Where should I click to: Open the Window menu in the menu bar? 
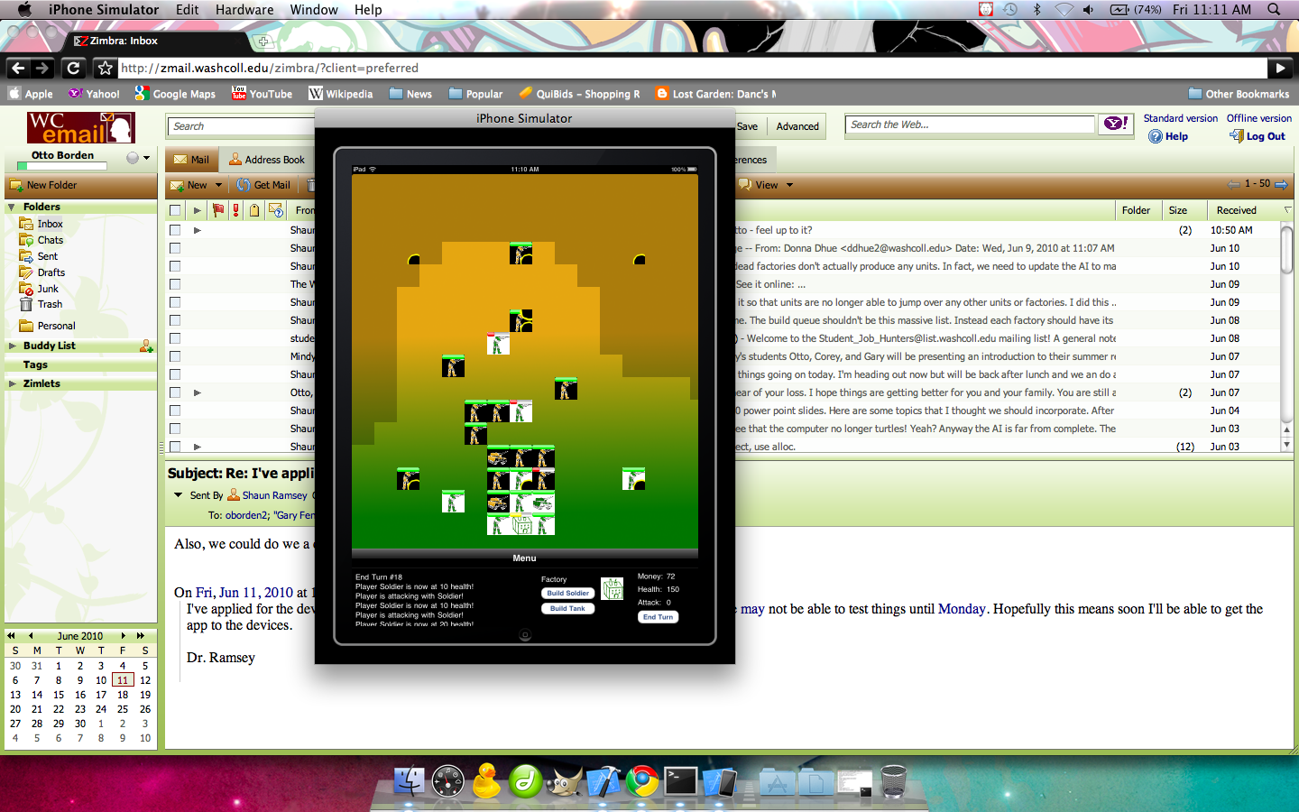(x=314, y=10)
